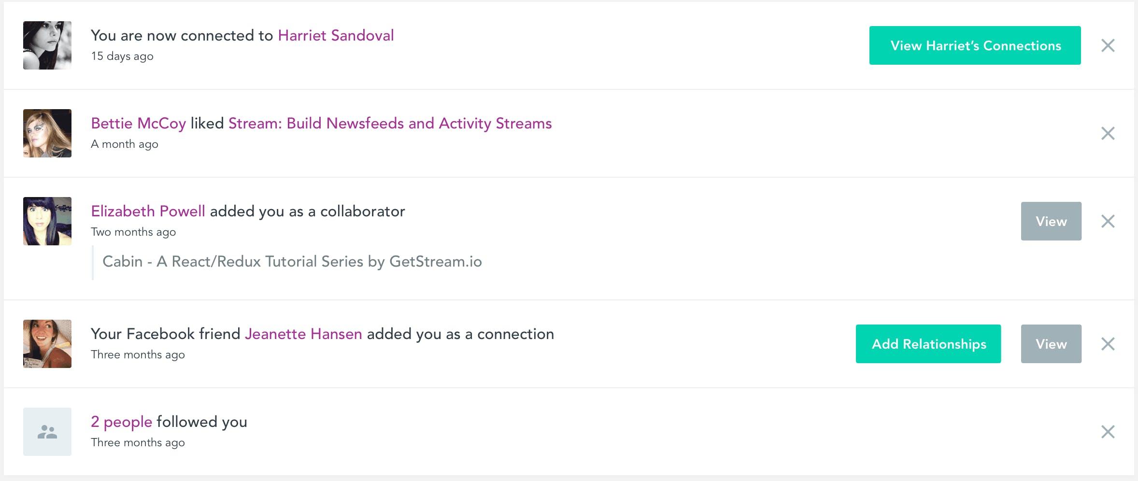Image resolution: width=1138 pixels, height=481 pixels.
Task: Dismiss the 2 people followed you notification
Action: tap(1108, 432)
